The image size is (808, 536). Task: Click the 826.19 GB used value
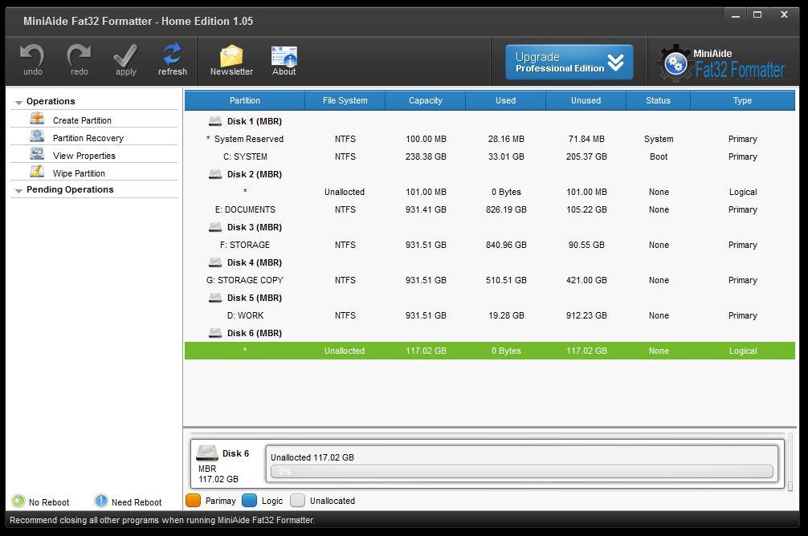(x=506, y=209)
